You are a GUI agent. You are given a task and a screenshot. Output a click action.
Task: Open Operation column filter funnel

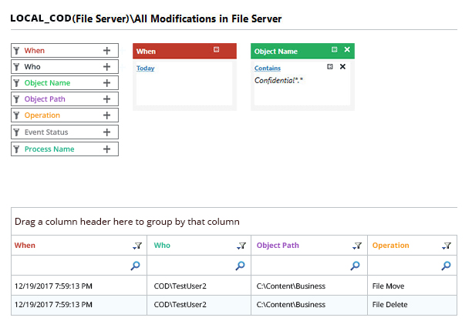pos(447,246)
